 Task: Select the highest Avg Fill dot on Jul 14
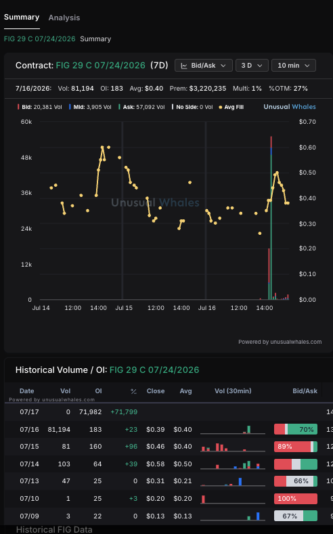click(102, 147)
